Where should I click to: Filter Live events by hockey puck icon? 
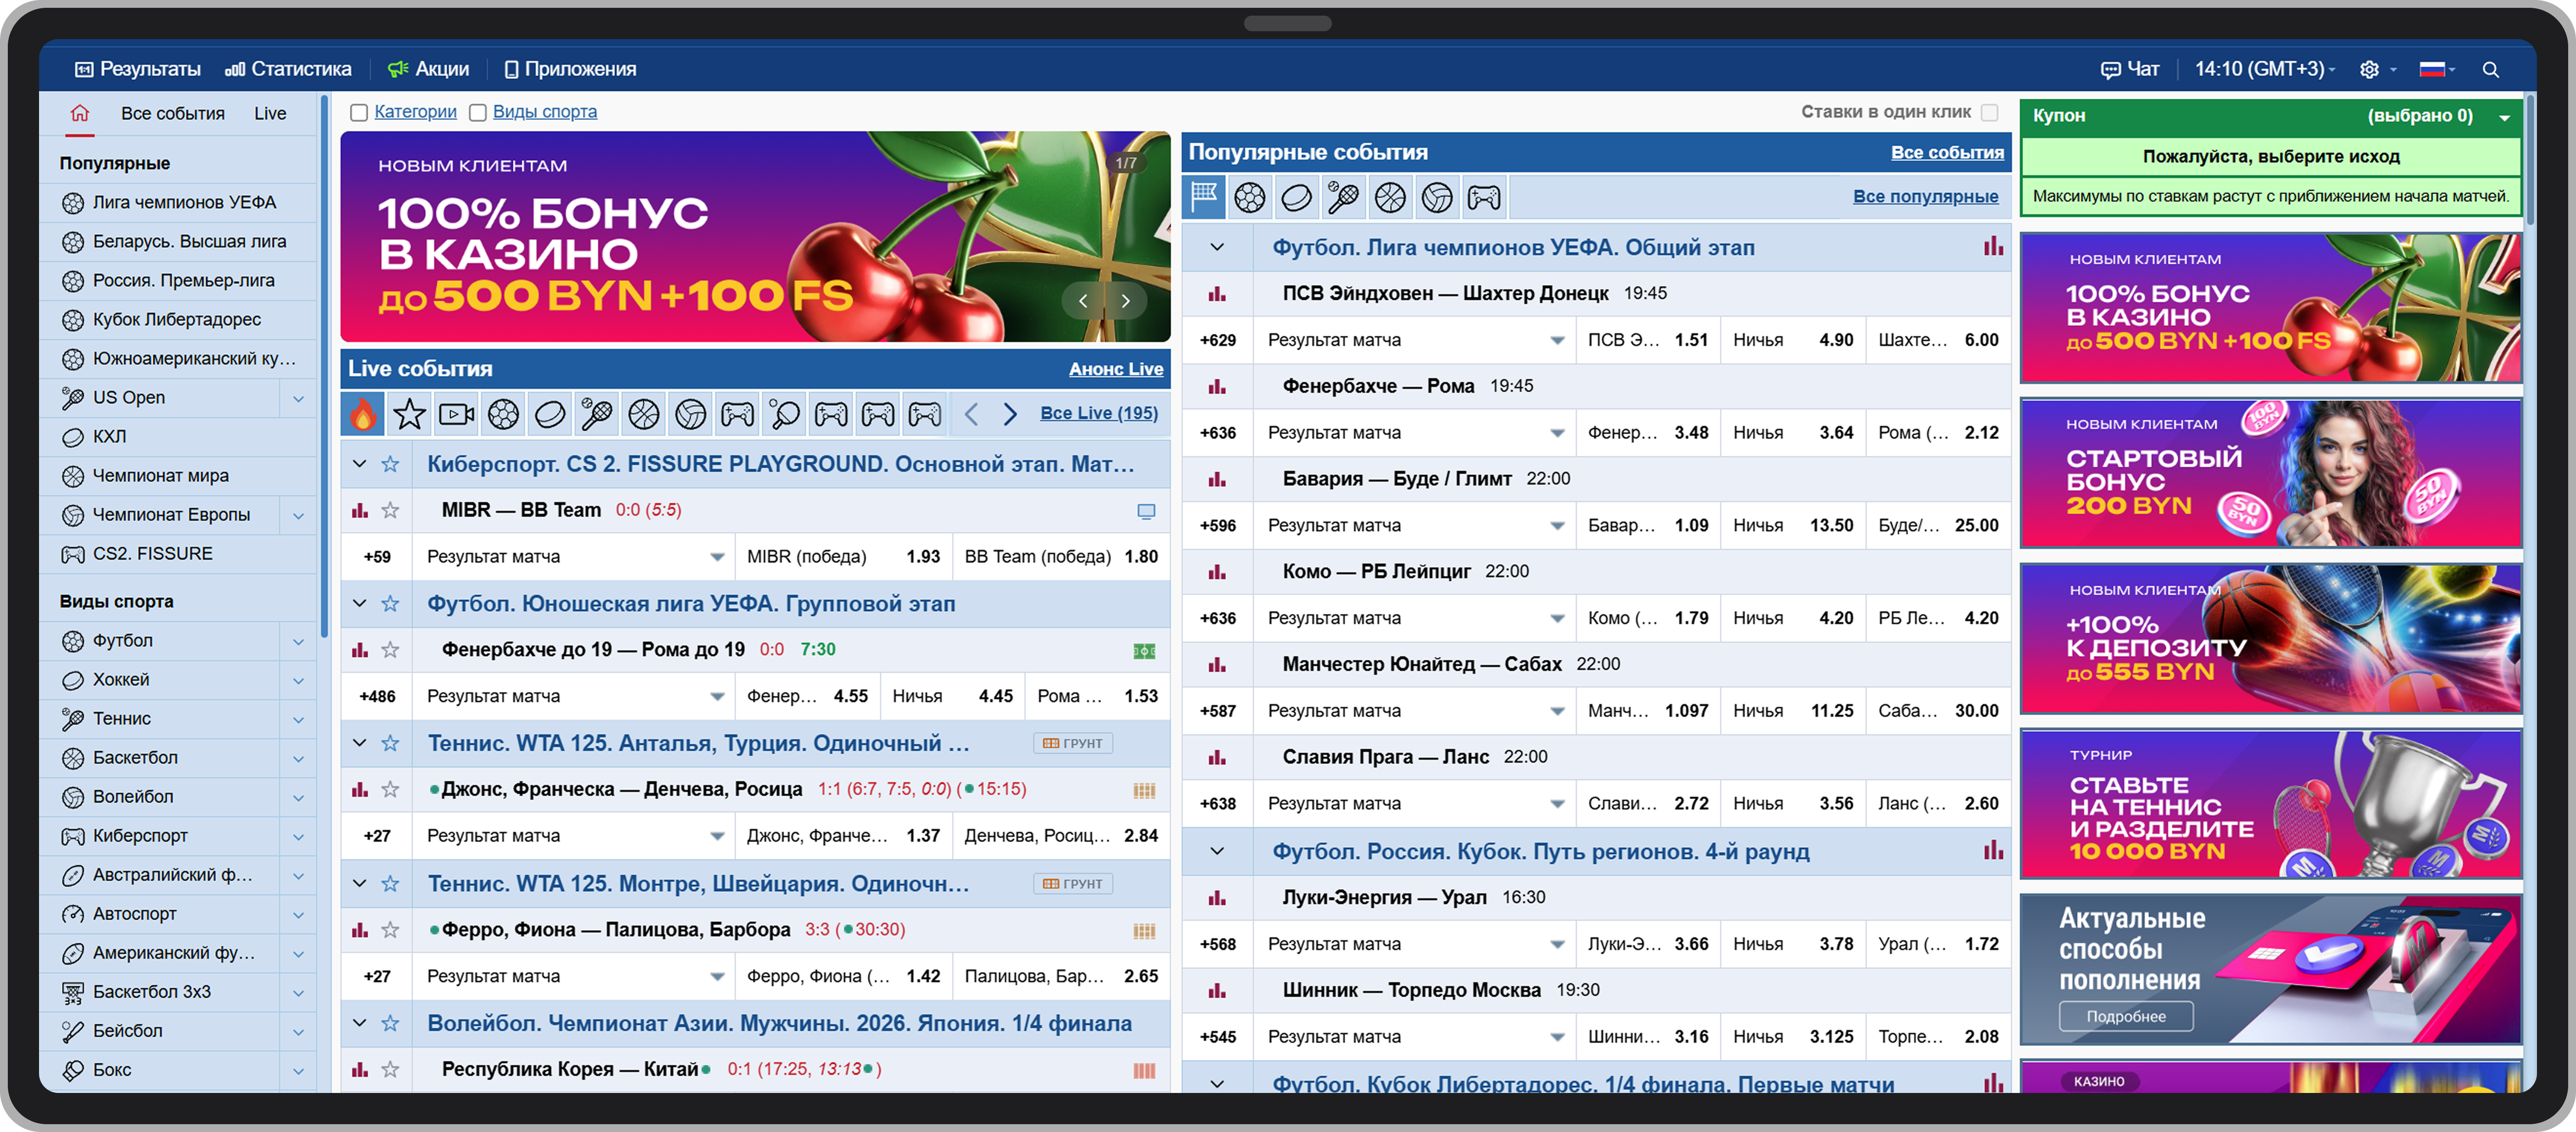[550, 413]
